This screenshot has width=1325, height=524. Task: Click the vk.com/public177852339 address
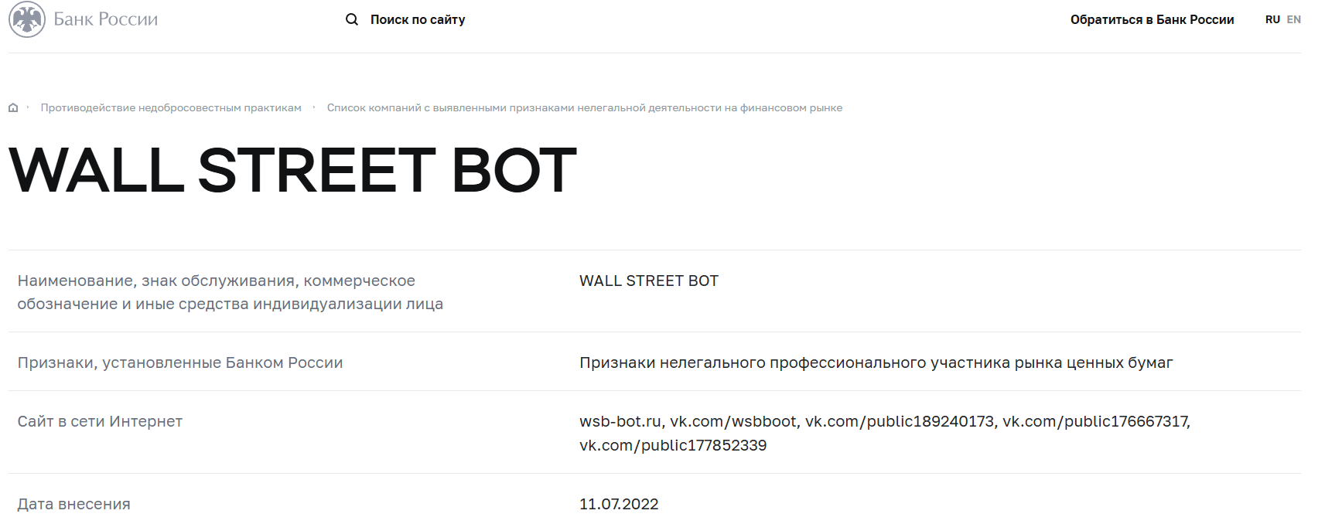pyautogui.click(x=673, y=445)
